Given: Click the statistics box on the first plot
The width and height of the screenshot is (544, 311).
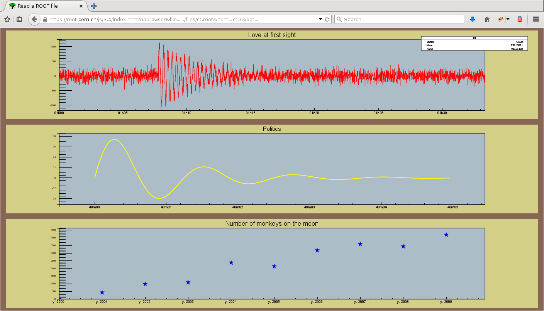Looking at the screenshot, I should (x=474, y=43).
